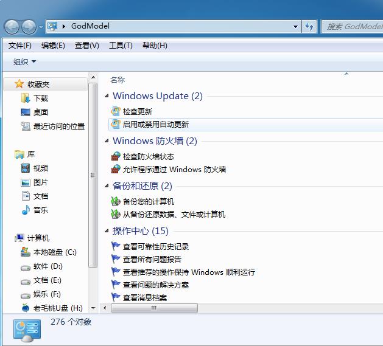
Task: Click the 图片 library picture icon
Action: tap(26, 182)
